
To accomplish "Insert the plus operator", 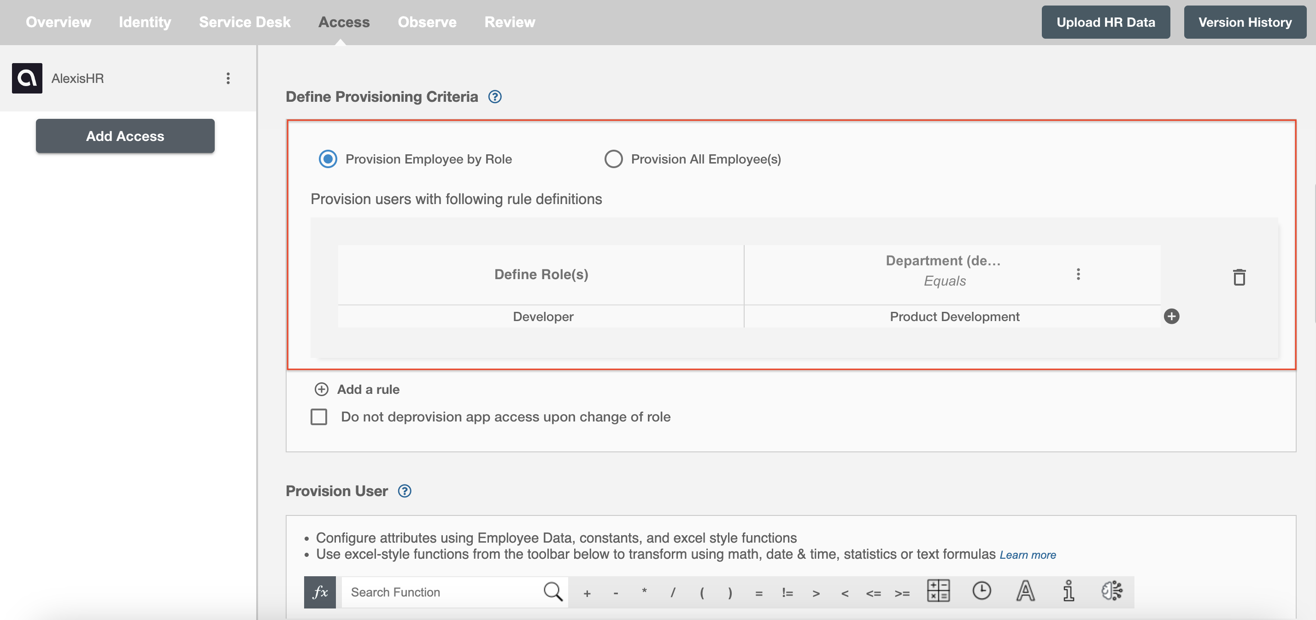I will [x=587, y=593].
